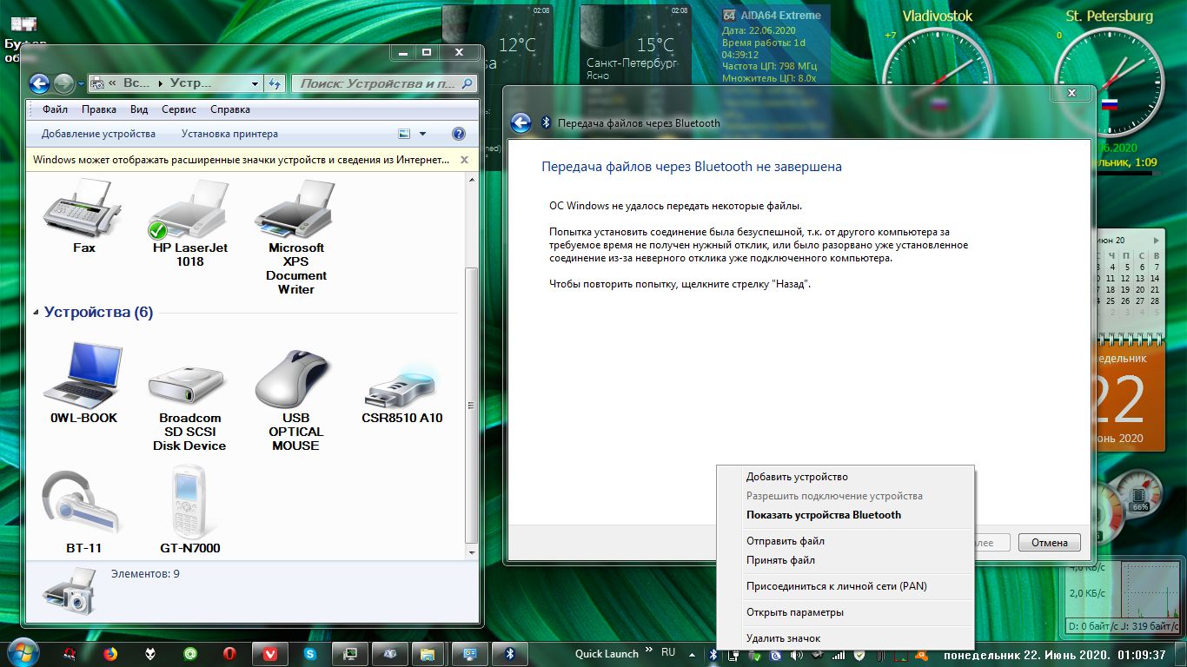Select the BT-11 headset device
The image size is (1187, 667).
[x=83, y=512]
